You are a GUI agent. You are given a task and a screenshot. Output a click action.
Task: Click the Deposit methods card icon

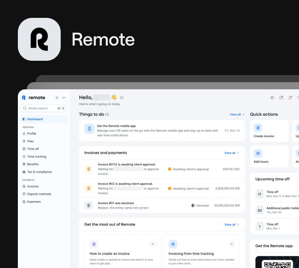(x=24, y=194)
